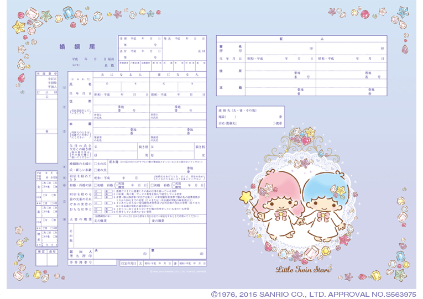Click the その他 remarks box

click(x=140, y=236)
